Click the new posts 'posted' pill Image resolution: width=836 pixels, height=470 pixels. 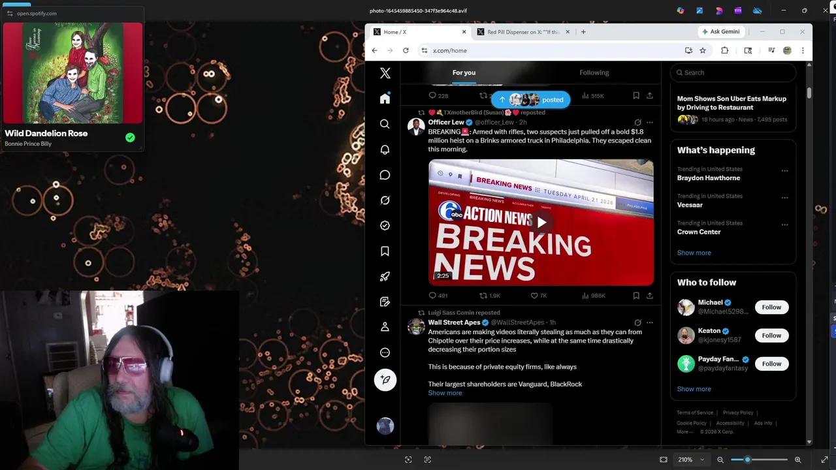pos(530,100)
